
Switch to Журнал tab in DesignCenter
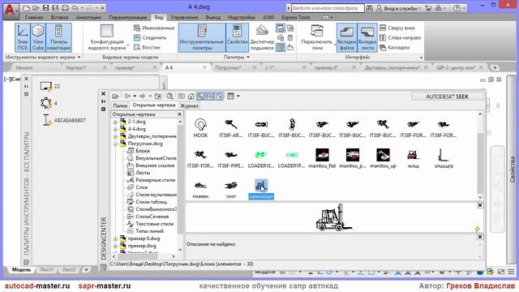point(189,105)
